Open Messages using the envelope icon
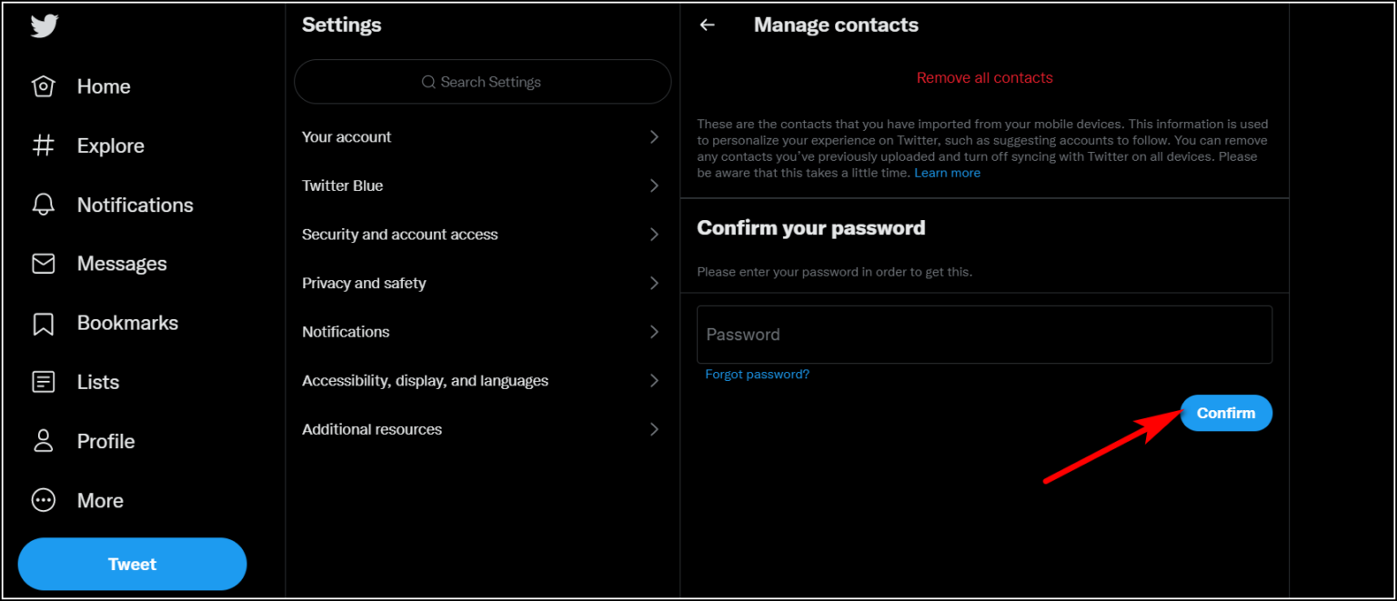This screenshot has height=601, width=1397. 43,264
